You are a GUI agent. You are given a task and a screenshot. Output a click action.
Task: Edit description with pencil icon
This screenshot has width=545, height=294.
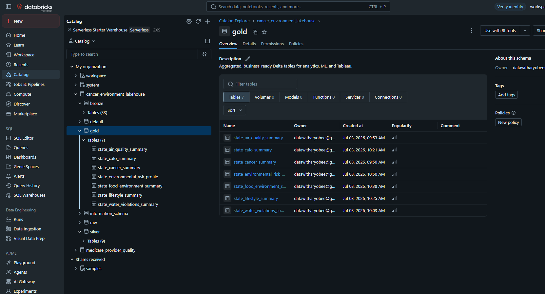(x=248, y=59)
